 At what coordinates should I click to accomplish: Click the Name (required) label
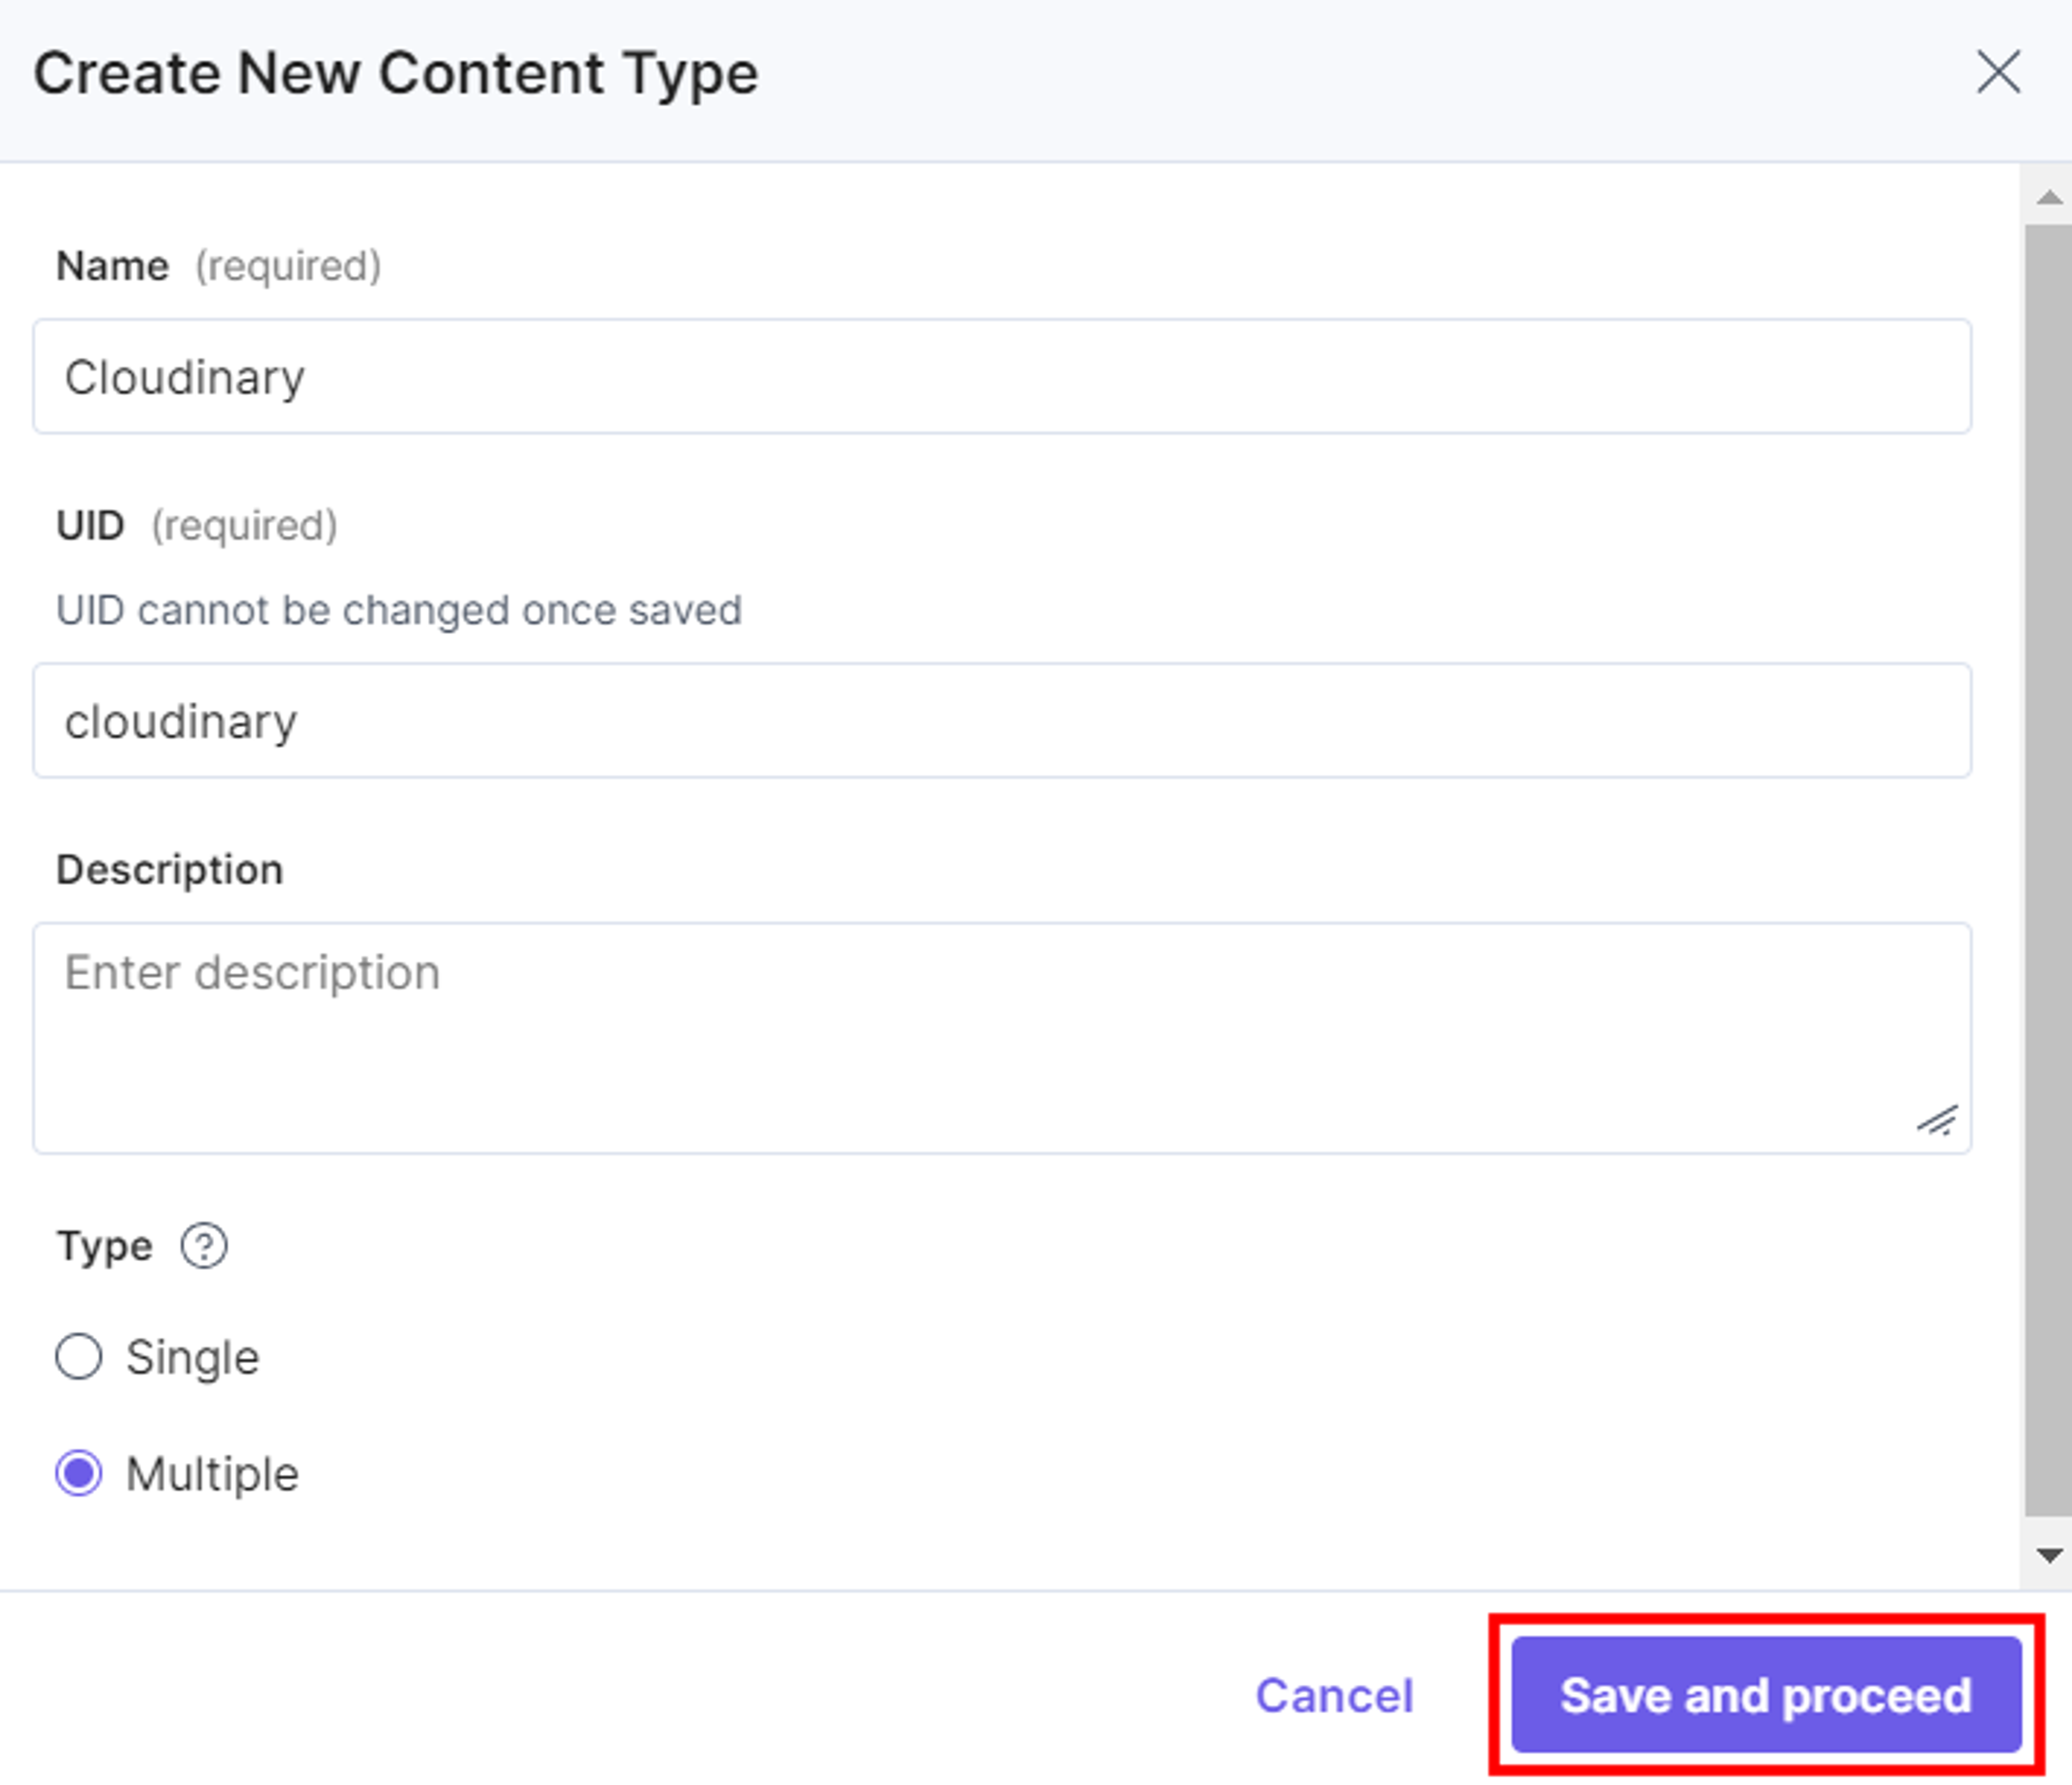point(218,266)
